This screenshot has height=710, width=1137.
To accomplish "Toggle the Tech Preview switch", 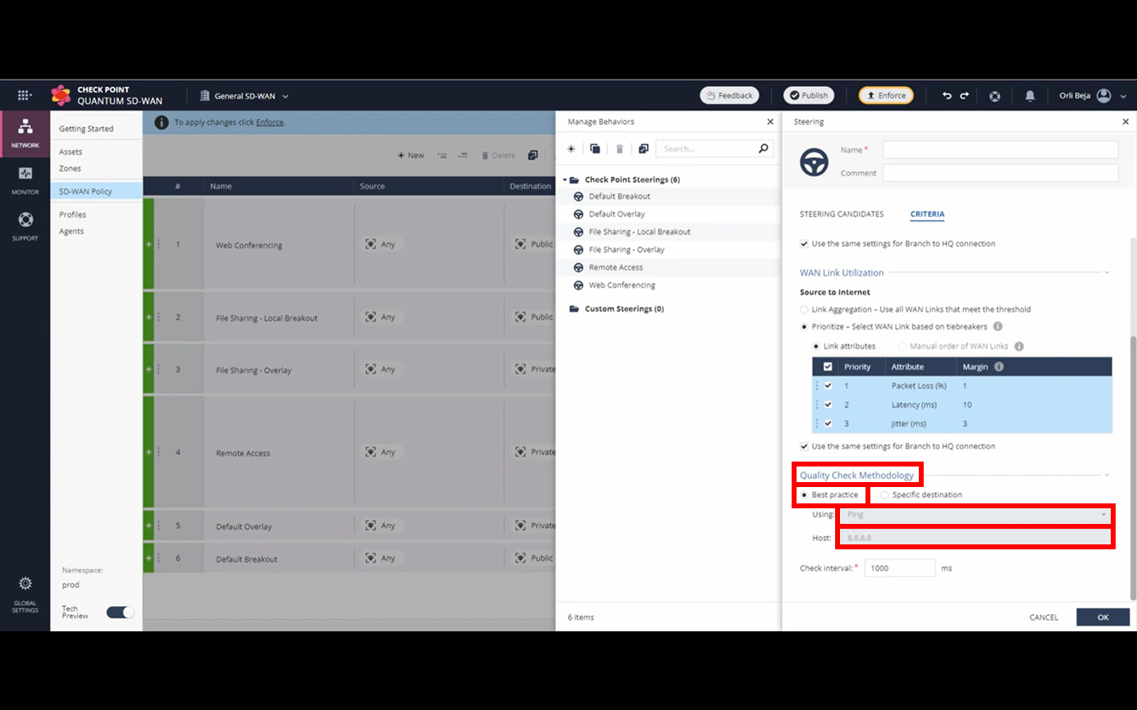I will pos(121,612).
